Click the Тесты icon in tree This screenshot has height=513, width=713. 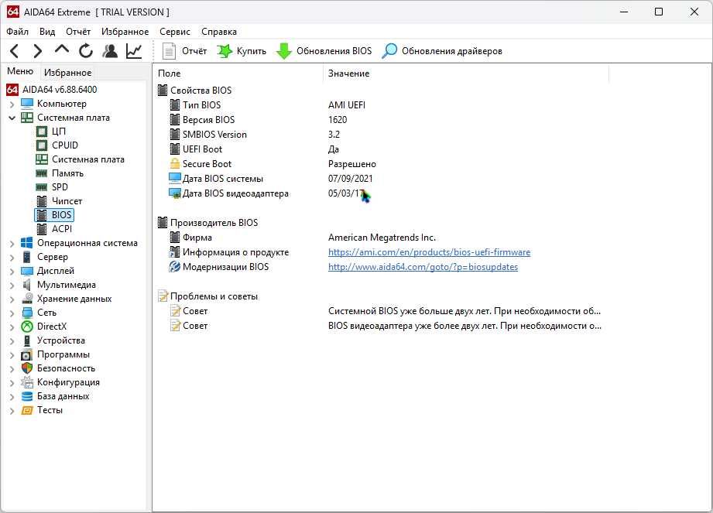click(27, 410)
